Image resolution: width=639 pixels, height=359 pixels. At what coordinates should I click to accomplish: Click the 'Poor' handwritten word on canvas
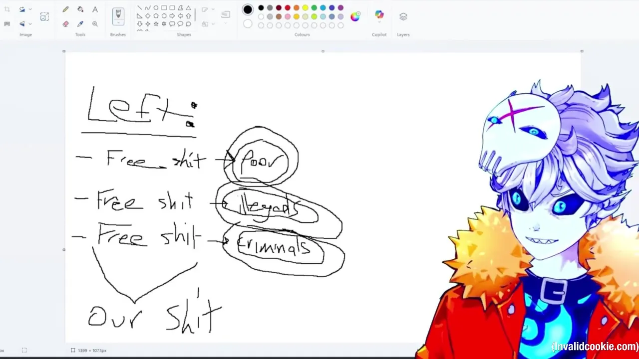point(263,161)
